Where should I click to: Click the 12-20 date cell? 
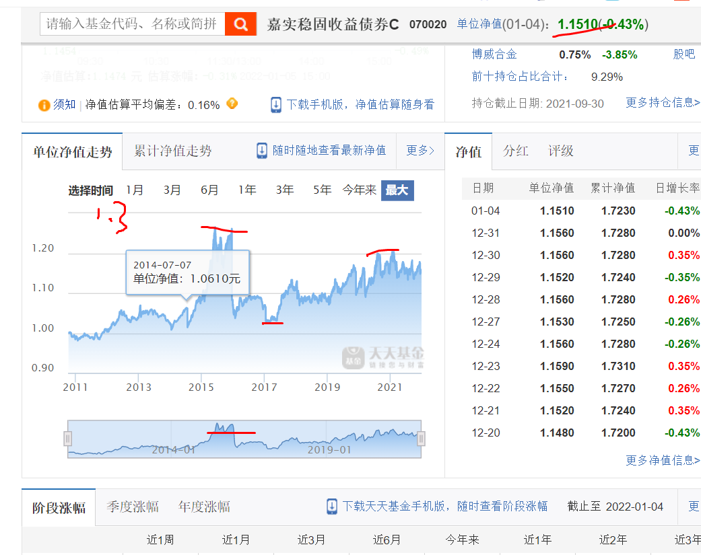[486, 433]
